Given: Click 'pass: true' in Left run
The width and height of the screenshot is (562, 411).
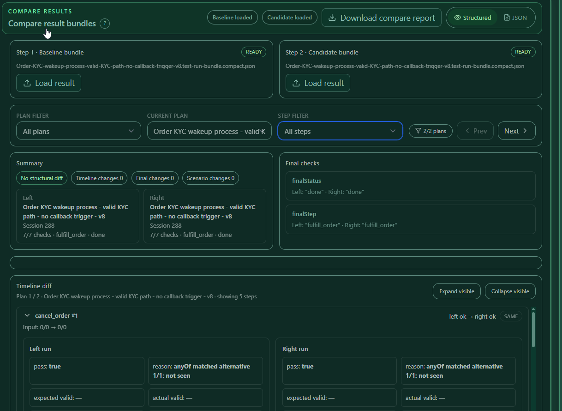Looking at the screenshot, I should coord(87,371).
